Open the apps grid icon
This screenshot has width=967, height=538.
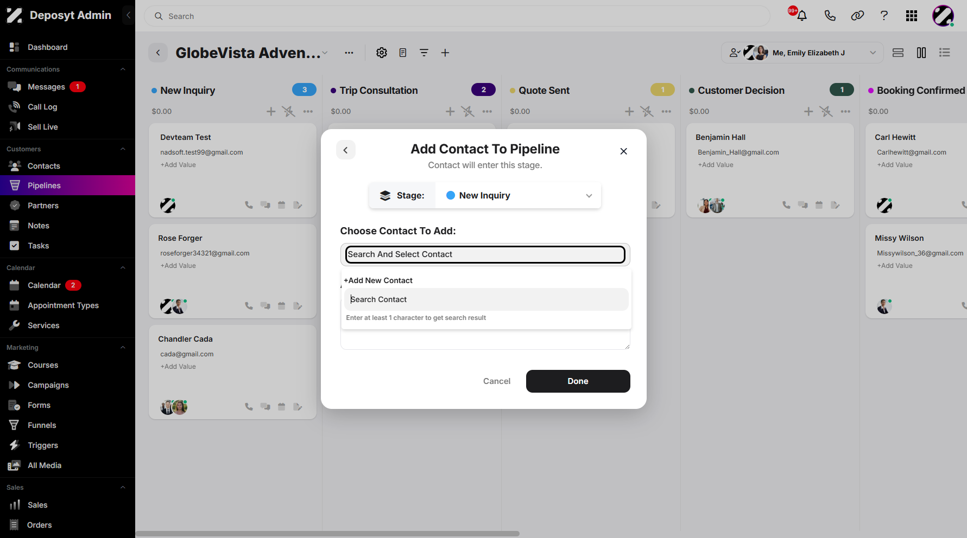point(912,16)
